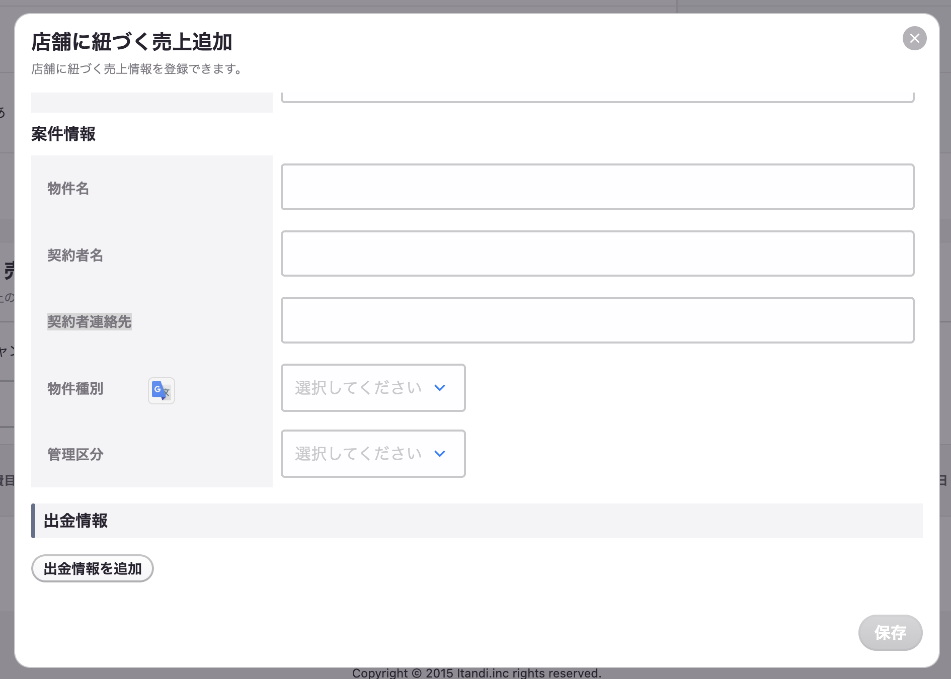Click the partially visible input field above 案件情報
The width and height of the screenshot is (951, 679).
[597, 98]
